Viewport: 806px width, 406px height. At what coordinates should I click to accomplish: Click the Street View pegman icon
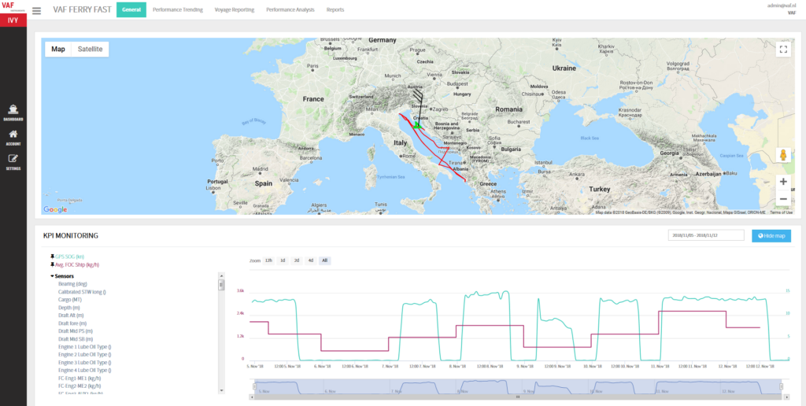tap(782, 154)
